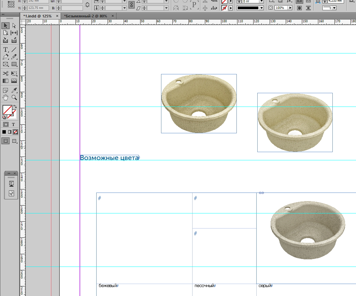
Task: Toggle constrain proportions chain link button
Action: (132, 4)
